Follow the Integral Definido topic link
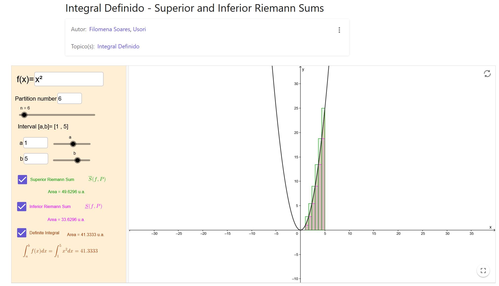The width and height of the screenshot is (499, 286). click(x=118, y=47)
